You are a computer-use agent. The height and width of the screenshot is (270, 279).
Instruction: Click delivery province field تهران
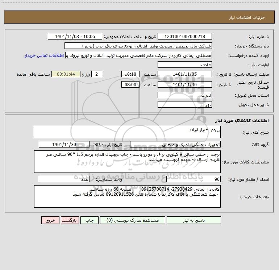[185, 95]
